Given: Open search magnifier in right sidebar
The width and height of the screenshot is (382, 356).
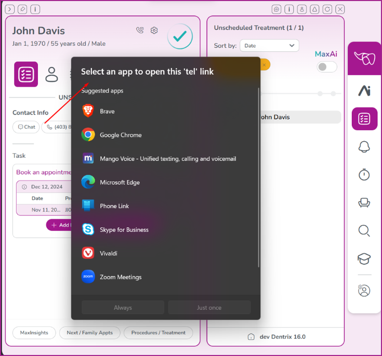Looking at the screenshot, I should tap(364, 230).
